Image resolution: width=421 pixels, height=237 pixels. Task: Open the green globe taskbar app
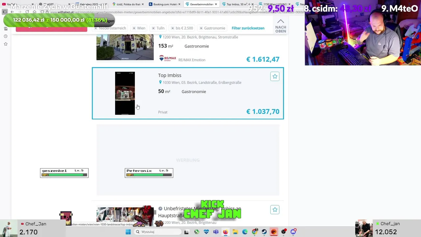(x=197, y=232)
